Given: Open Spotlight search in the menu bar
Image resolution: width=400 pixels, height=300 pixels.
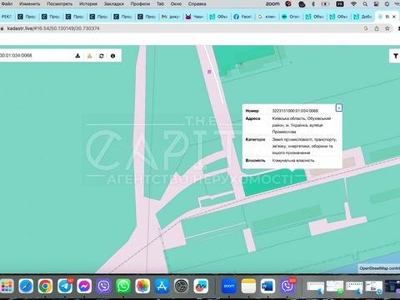Looking at the screenshot, I should (x=365, y=4).
